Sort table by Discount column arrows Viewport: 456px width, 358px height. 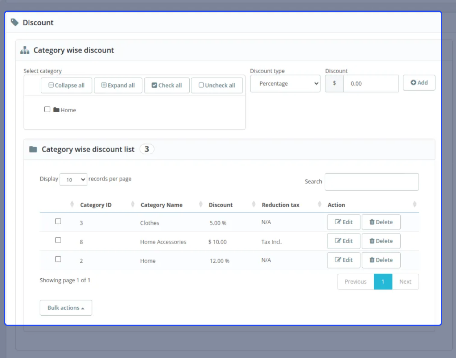click(254, 204)
